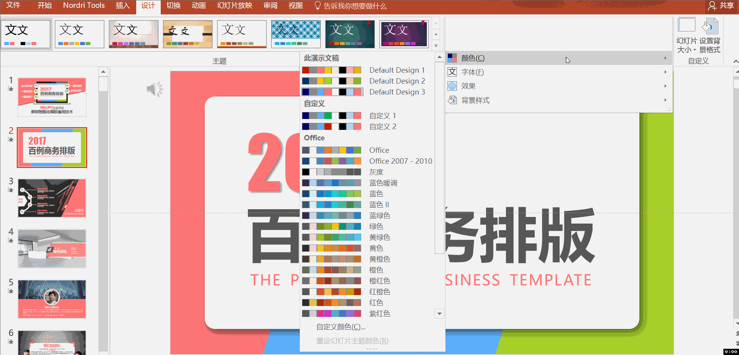The height and width of the screenshot is (355, 739).
Task: Apply the blue diamond pattern theme
Action: pyautogui.click(x=296, y=34)
